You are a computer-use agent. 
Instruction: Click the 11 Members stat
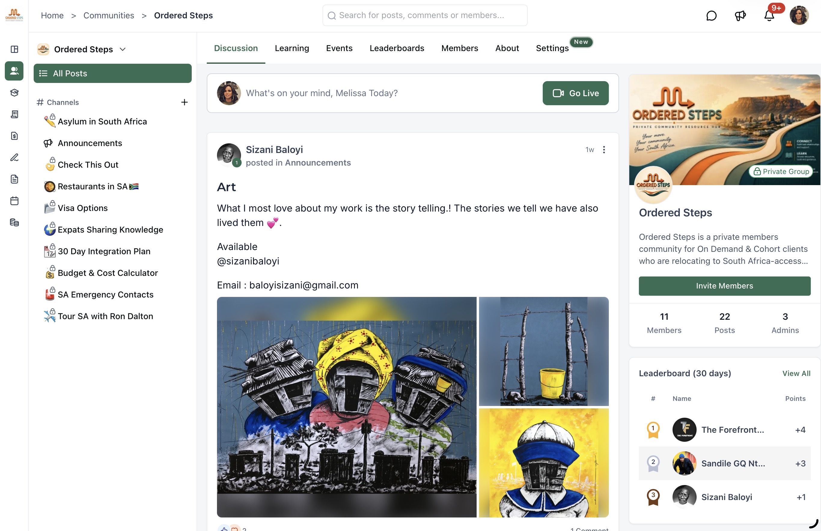(x=664, y=323)
